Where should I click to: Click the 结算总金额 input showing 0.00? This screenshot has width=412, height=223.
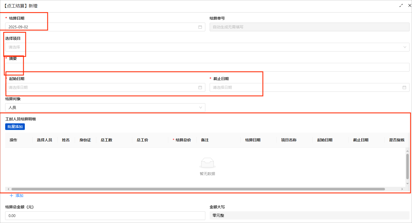click(105, 216)
